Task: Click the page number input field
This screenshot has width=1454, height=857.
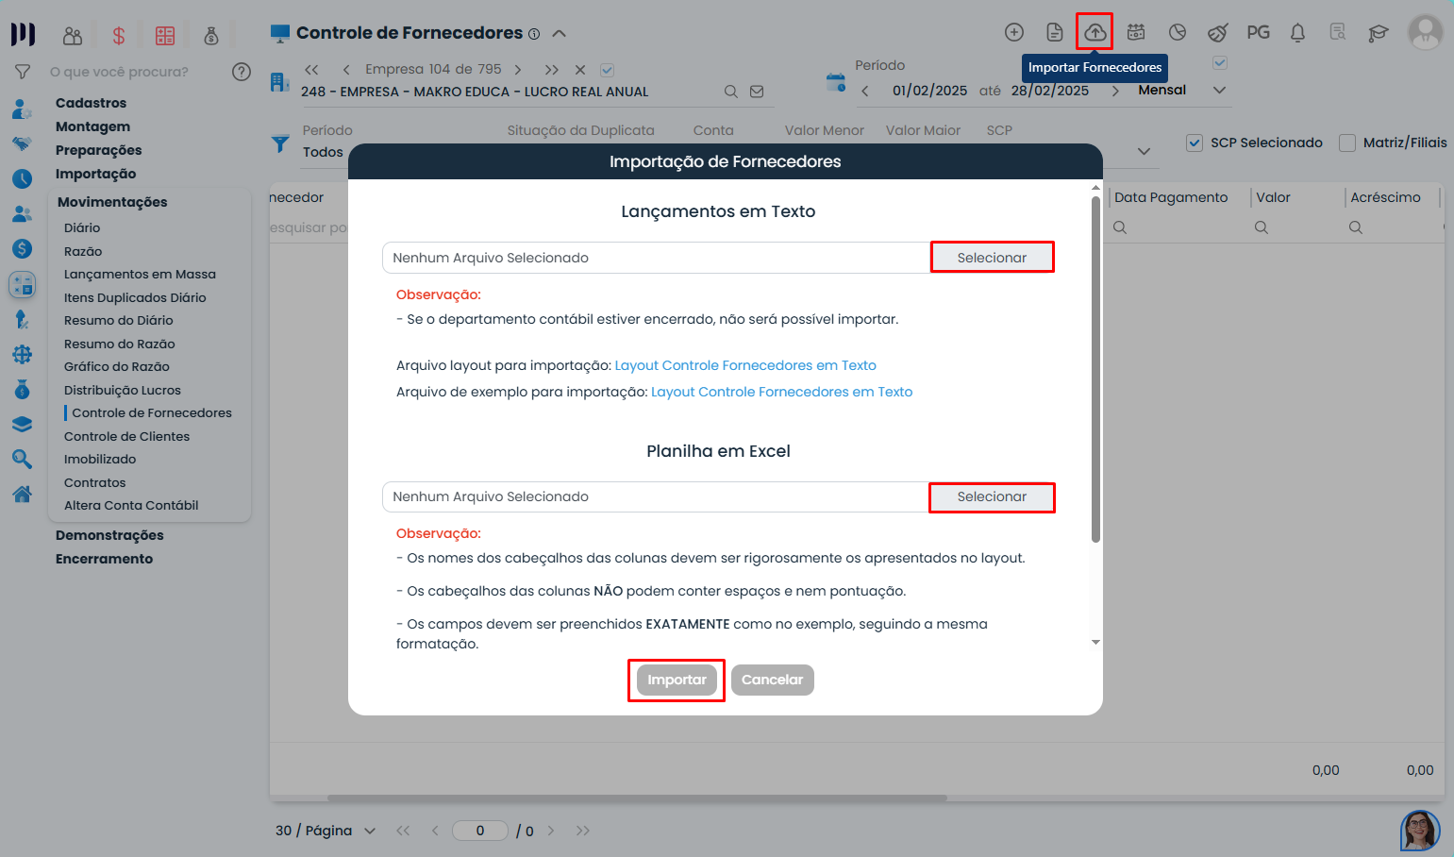Action: [x=480, y=831]
